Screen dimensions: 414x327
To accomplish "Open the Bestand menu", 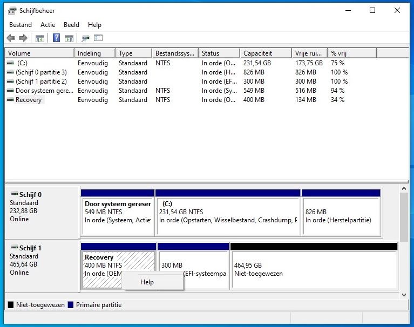I will pyautogui.click(x=21, y=25).
